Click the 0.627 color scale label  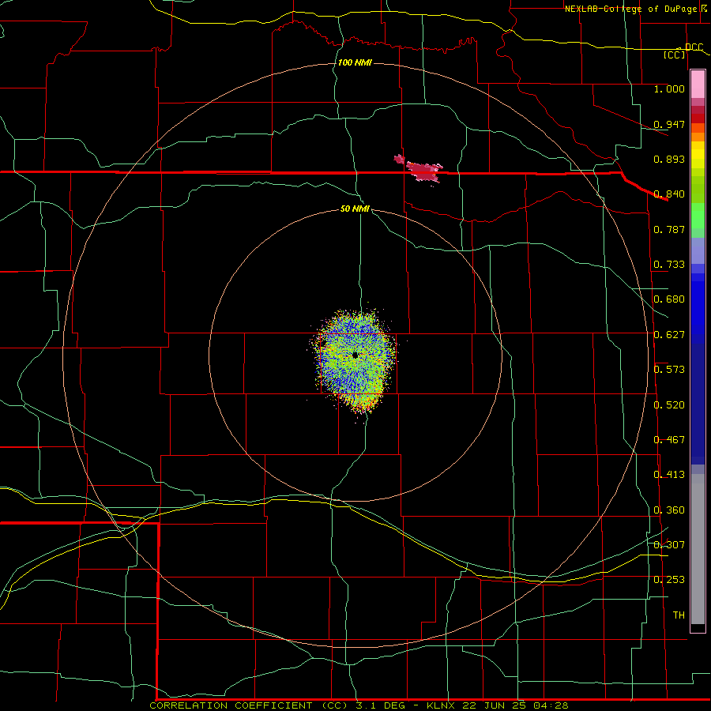[669, 335]
